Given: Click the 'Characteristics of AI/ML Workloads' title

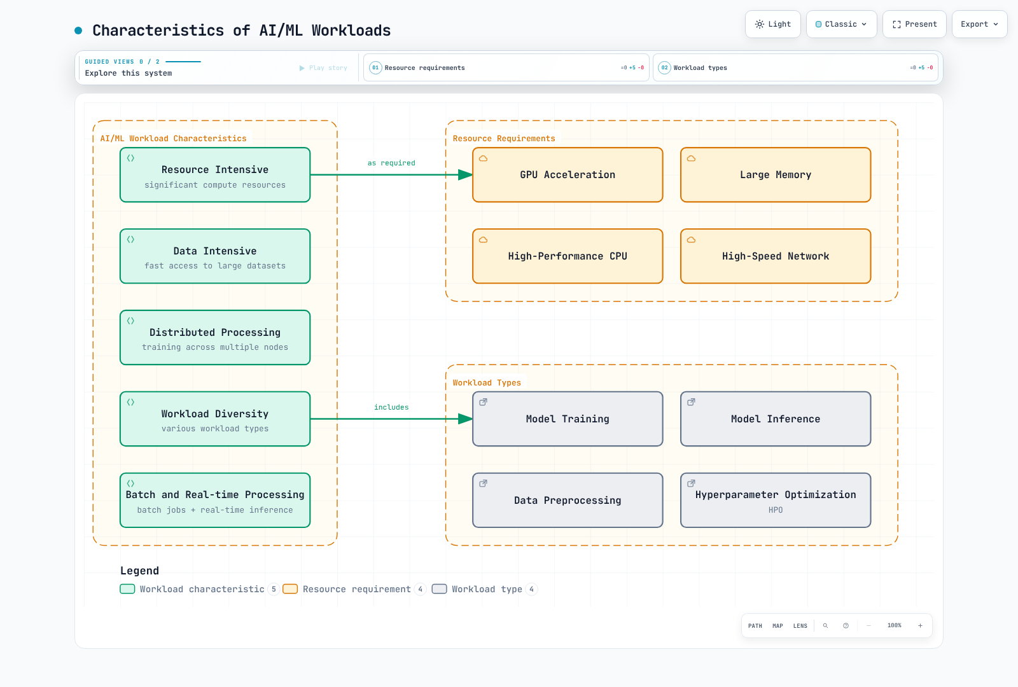Looking at the screenshot, I should pos(242,31).
